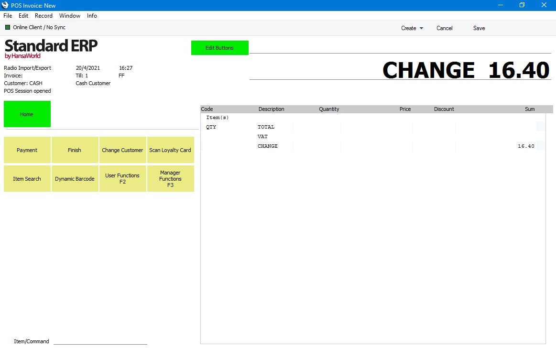Click the Item(s) row in invoice list

tap(218, 117)
